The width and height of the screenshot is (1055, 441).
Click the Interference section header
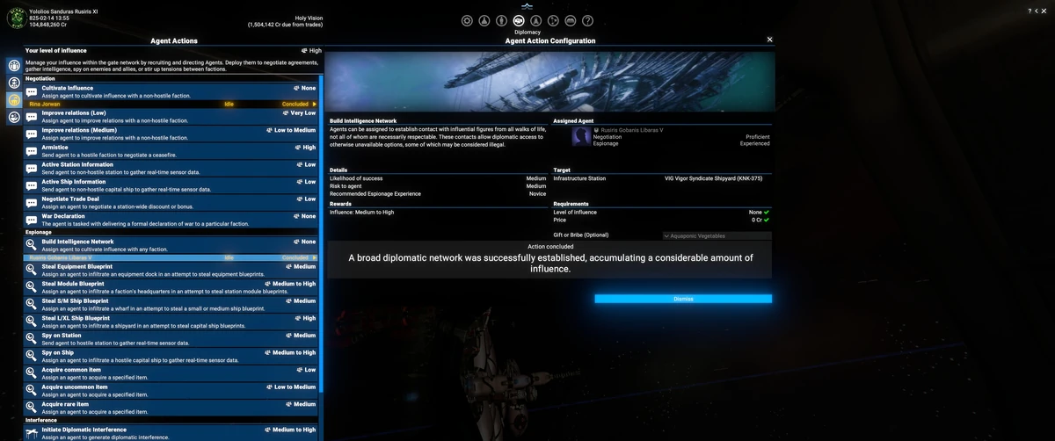point(171,420)
